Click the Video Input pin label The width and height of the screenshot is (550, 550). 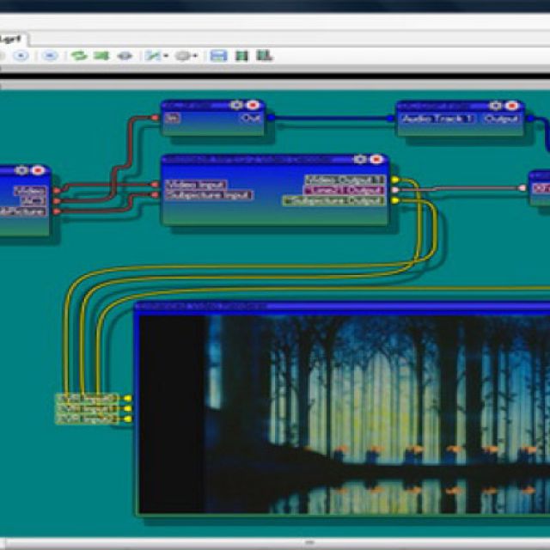pyautogui.click(x=194, y=184)
